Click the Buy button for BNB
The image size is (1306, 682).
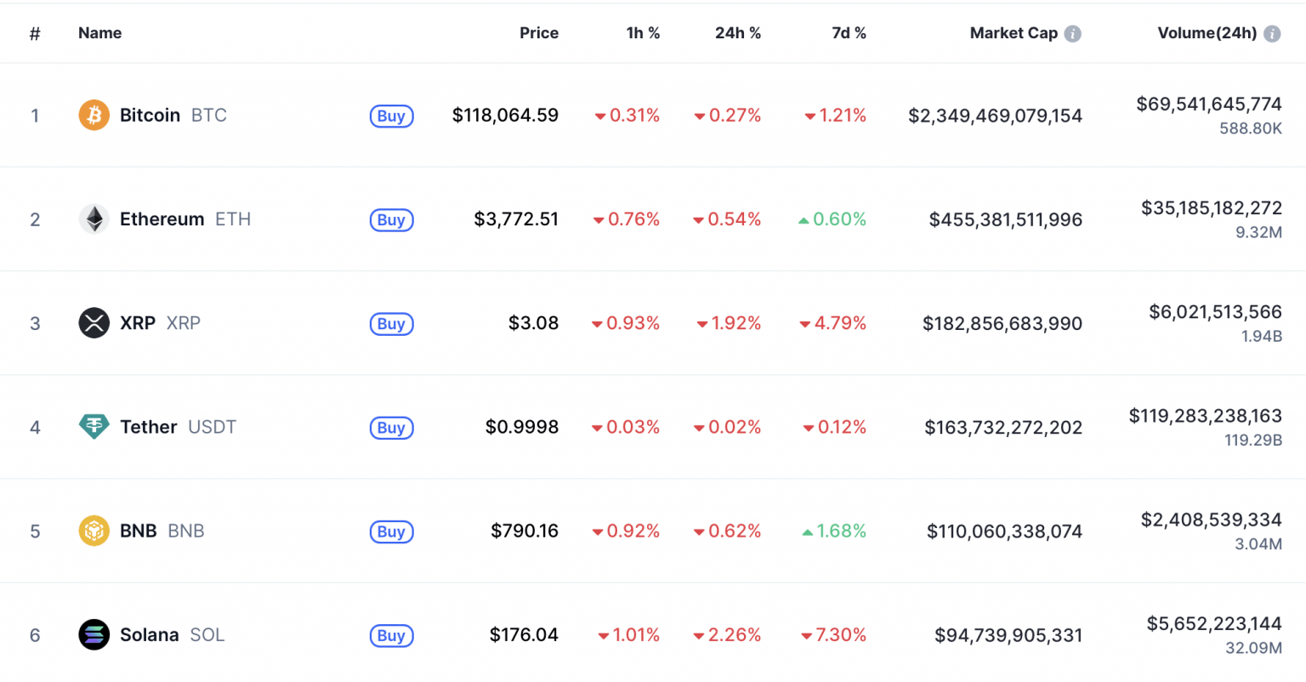(391, 531)
